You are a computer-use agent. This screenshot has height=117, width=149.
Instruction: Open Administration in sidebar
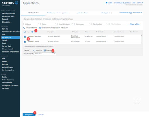pyautogui.click(x=7, y=83)
